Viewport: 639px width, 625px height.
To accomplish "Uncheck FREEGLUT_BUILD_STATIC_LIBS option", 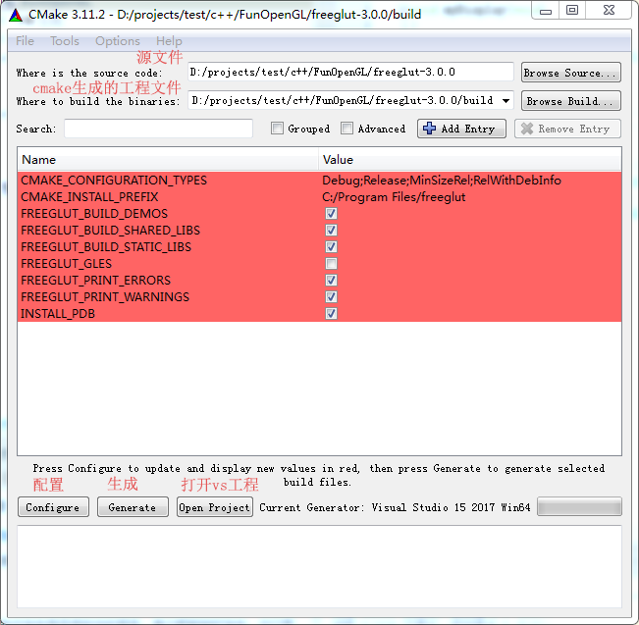I will (x=331, y=247).
